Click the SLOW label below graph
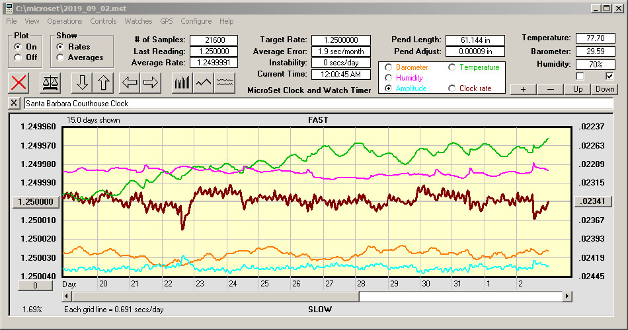628x330 pixels. (x=319, y=309)
